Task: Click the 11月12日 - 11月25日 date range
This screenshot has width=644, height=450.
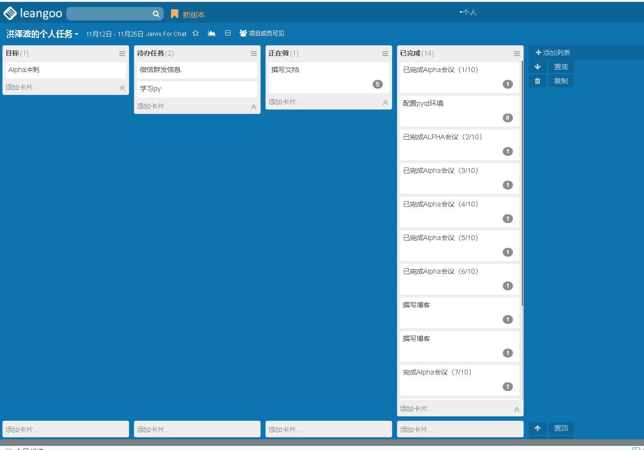Action: click(x=115, y=34)
